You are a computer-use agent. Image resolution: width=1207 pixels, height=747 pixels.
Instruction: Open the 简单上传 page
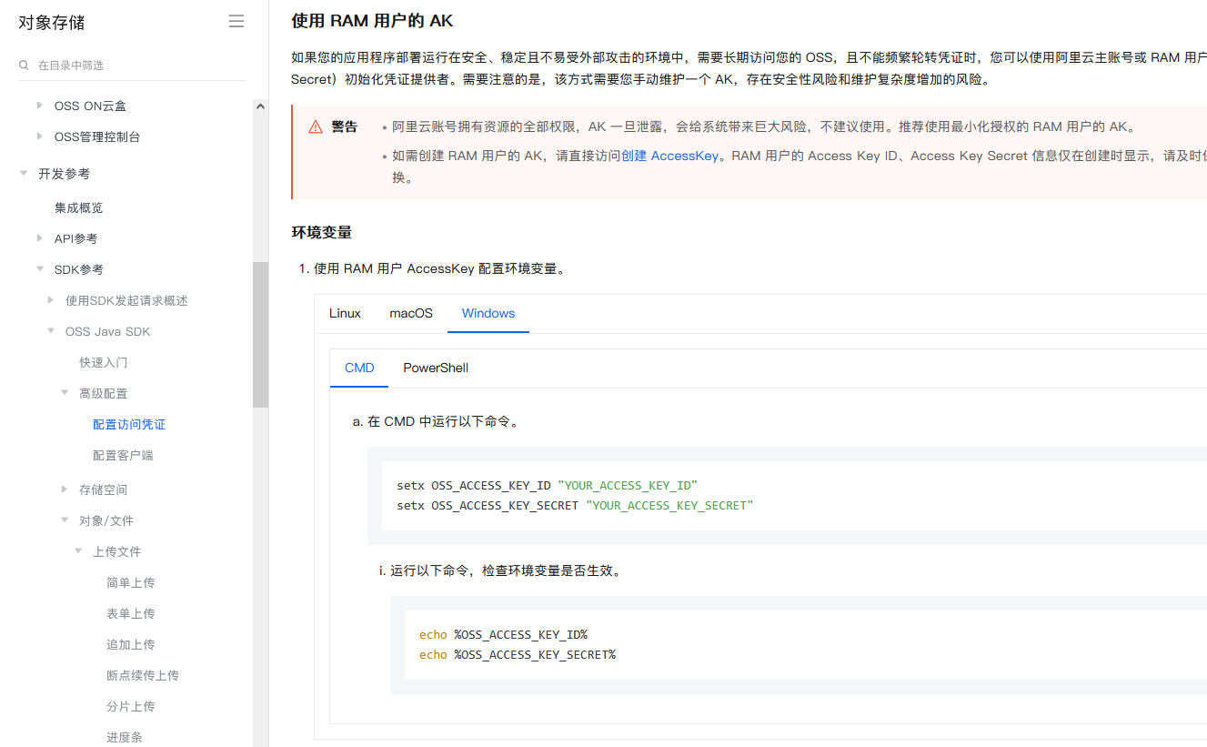pos(130,582)
